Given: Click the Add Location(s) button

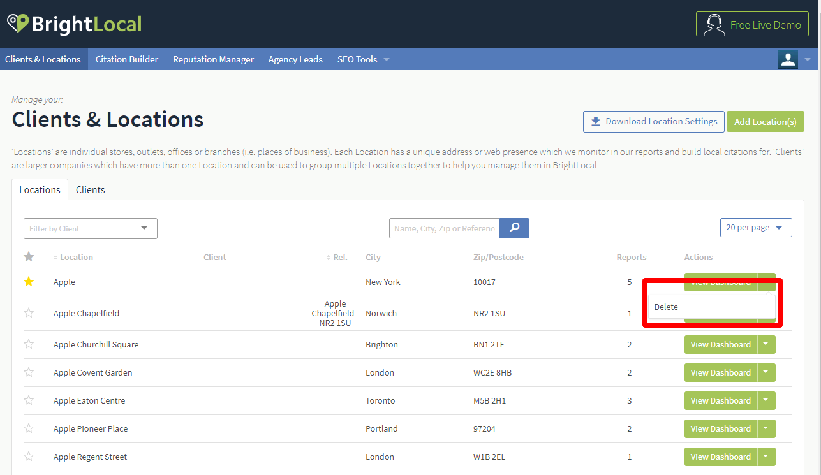Looking at the screenshot, I should tap(766, 122).
